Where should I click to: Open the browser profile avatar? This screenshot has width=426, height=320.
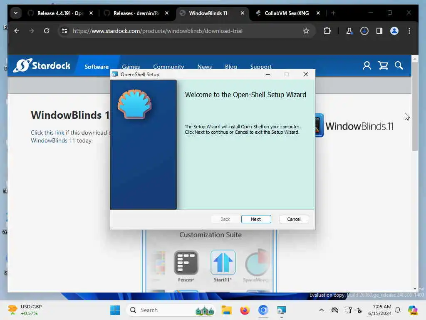(x=394, y=31)
